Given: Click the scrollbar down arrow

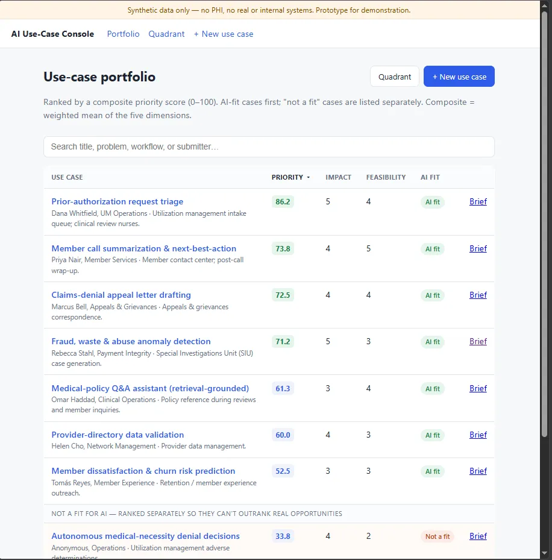Looking at the screenshot, I should pos(544,553).
